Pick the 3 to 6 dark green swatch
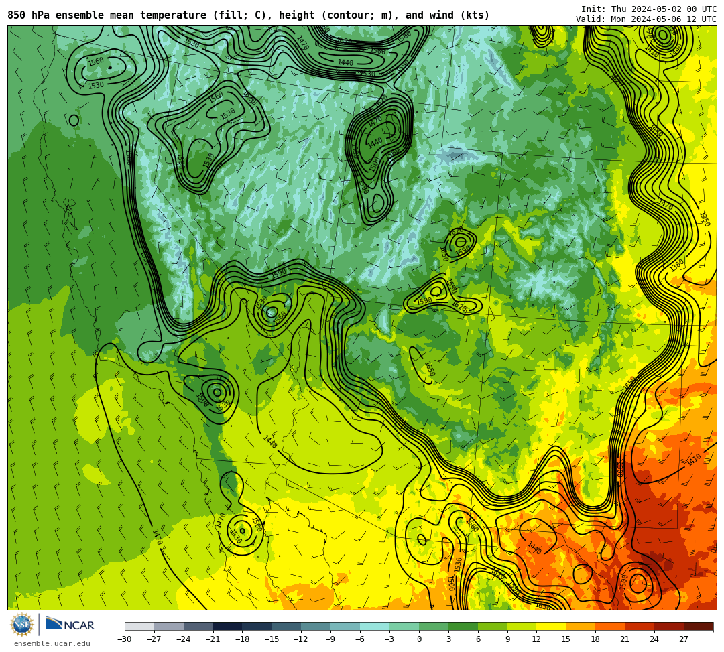This screenshot has height=652, width=724. 463,626
